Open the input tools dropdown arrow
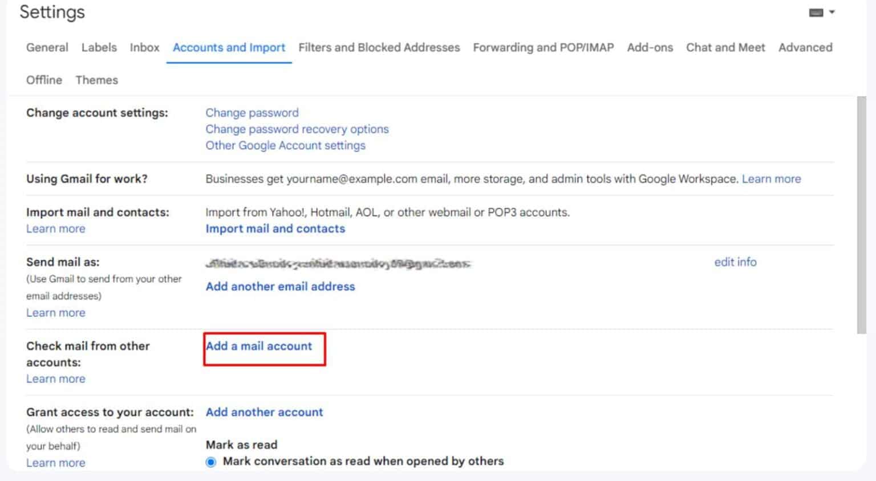Viewport: 876px width, 481px height. coord(832,11)
